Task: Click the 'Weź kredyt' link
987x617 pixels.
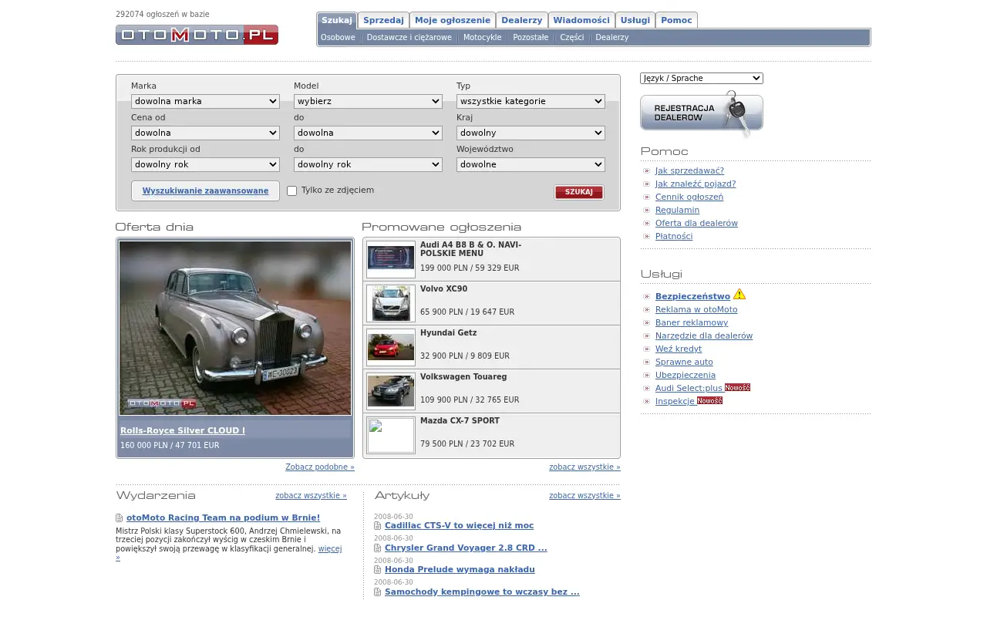Action: click(x=679, y=349)
